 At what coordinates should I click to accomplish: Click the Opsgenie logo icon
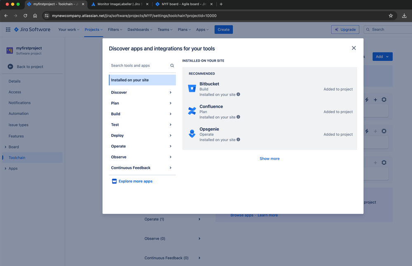[x=192, y=134]
